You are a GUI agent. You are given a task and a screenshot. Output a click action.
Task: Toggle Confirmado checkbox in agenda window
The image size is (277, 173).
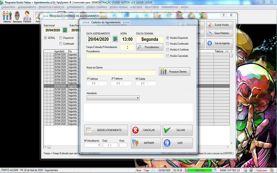click(61, 44)
